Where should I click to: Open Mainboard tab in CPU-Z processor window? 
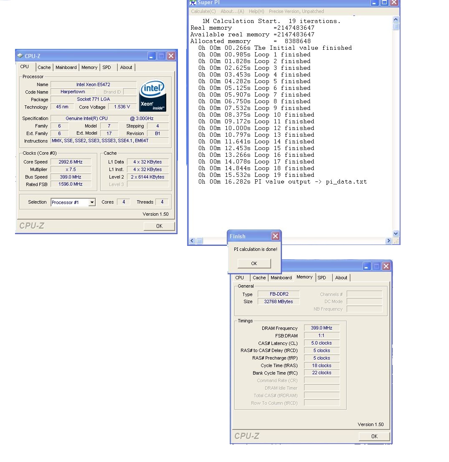coord(66,67)
